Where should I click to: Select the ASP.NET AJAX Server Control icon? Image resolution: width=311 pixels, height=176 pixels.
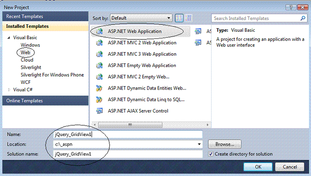99,111
